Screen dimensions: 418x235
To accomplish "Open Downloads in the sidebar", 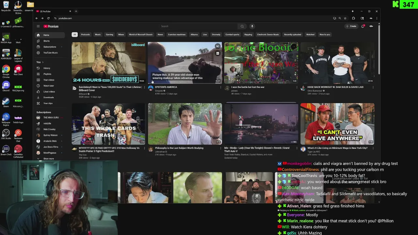I will pos(49,97).
